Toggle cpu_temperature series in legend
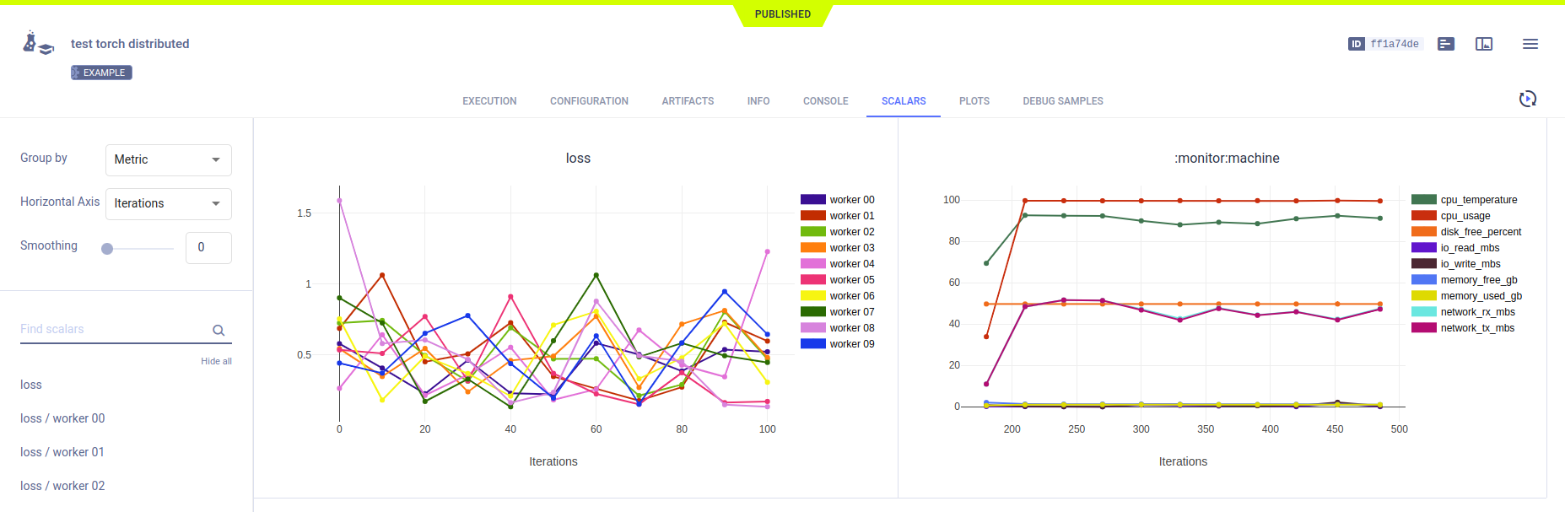 [x=1464, y=200]
